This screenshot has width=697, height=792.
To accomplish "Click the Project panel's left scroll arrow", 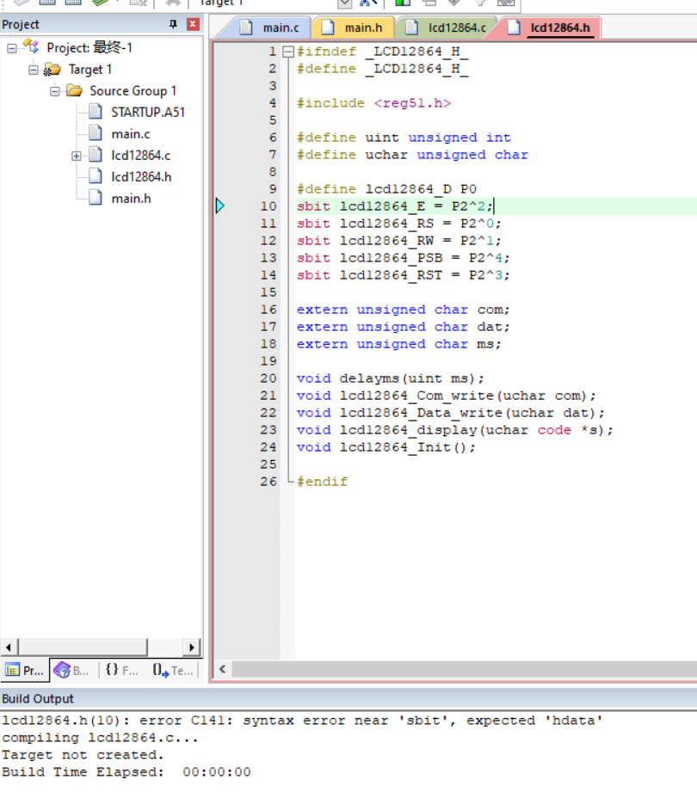I will (9, 648).
